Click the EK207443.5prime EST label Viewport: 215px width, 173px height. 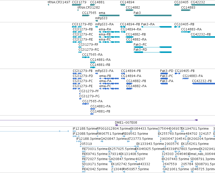click(175, 159)
